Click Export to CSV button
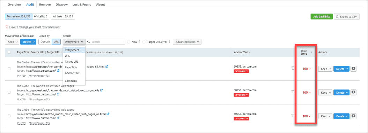 point(347,17)
